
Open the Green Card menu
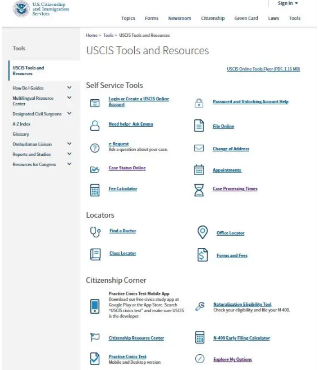click(246, 18)
